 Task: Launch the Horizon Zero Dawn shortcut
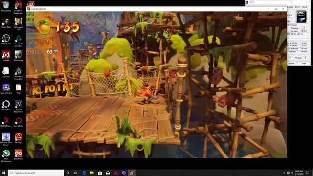pos(6,139)
